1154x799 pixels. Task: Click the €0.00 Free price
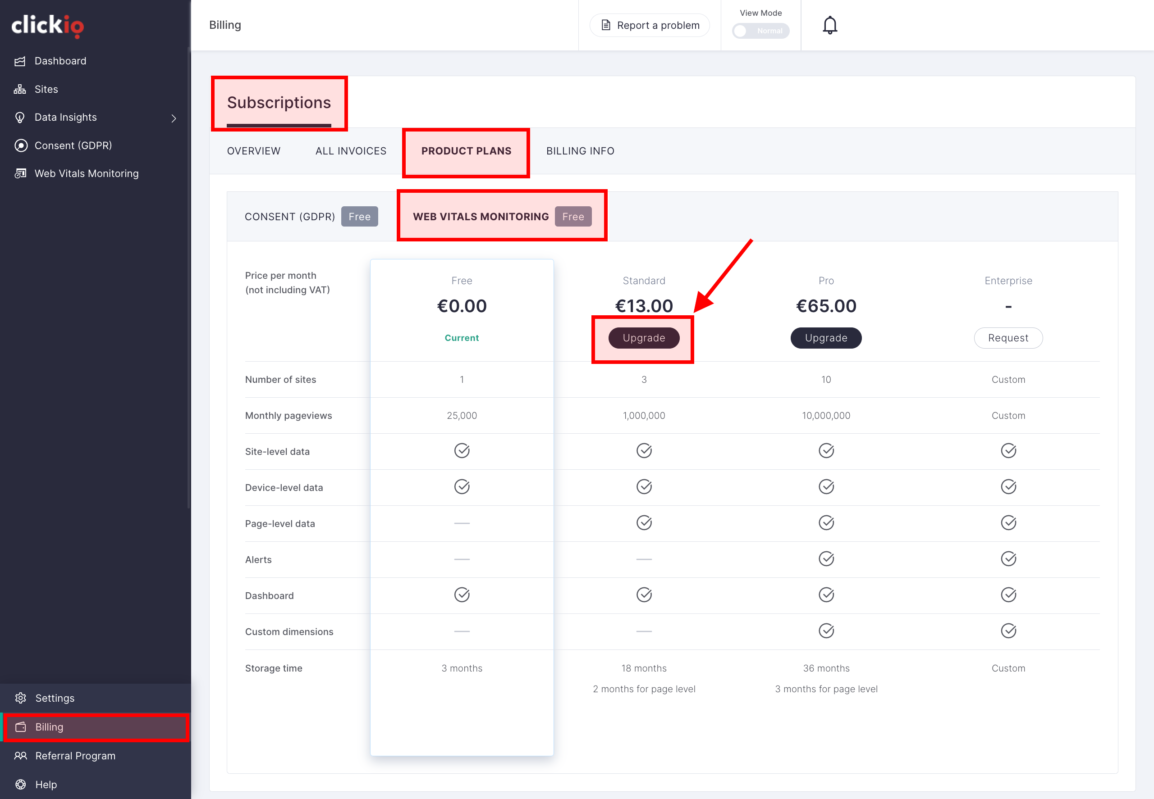click(462, 306)
